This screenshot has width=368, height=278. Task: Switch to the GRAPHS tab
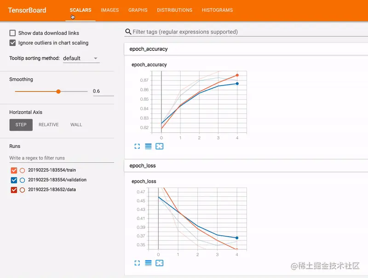click(x=138, y=10)
